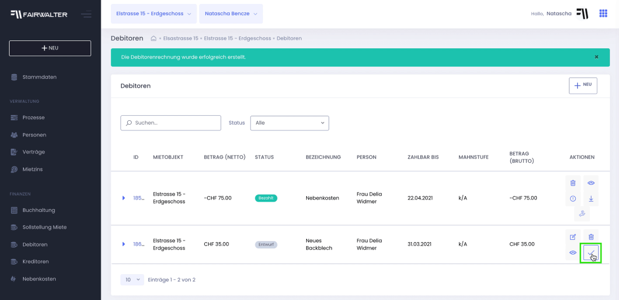Expand the Nebenkosten invoice row details
Viewport: 619px width, 300px height.
click(124, 198)
